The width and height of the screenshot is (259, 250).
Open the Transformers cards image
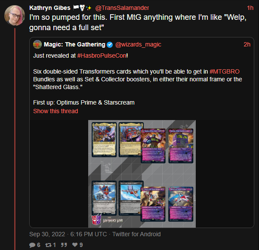pyautogui.click(x=142, y=174)
